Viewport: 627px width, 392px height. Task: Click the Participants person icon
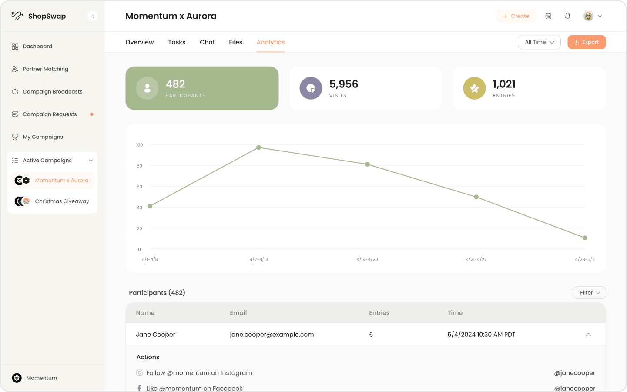[147, 88]
